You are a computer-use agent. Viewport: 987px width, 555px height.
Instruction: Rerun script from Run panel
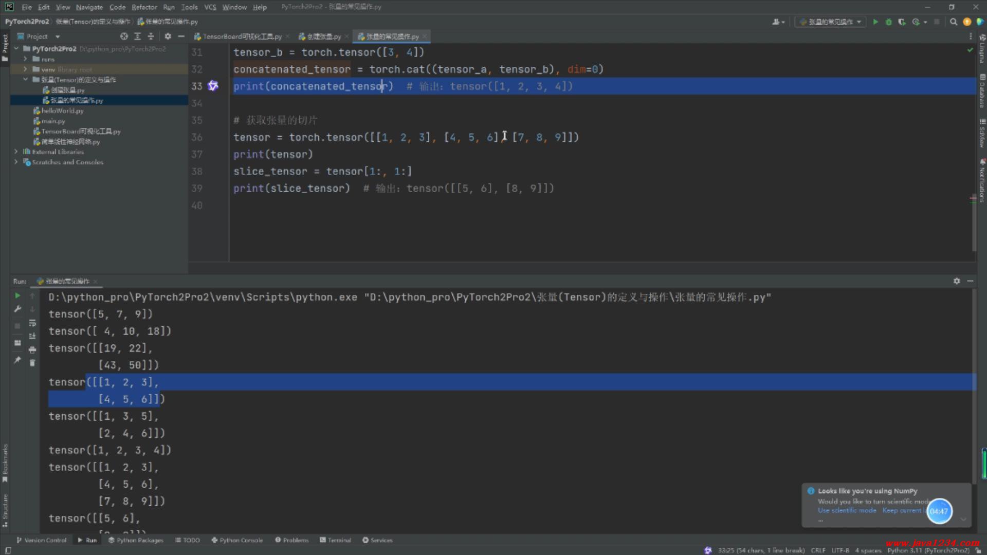click(17, 295)
